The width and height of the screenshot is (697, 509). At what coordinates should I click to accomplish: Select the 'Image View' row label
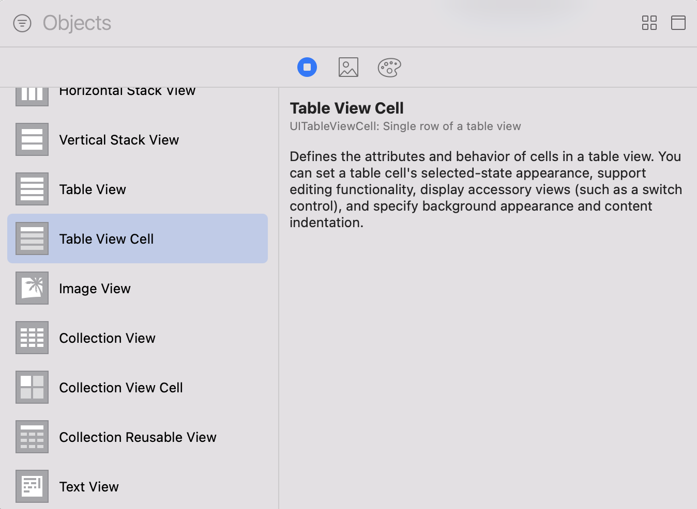click(x=95, y=289)
